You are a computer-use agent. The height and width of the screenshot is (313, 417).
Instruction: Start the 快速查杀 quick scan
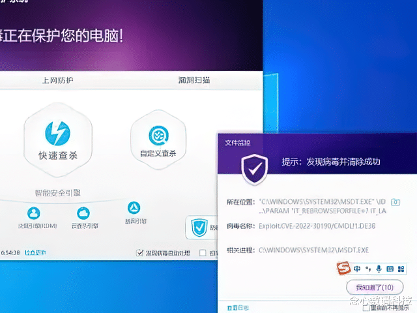(x=58, y=140)
